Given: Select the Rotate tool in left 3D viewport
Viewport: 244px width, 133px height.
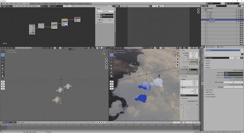Looking at the screenshot, I should (x=2, y=62).
